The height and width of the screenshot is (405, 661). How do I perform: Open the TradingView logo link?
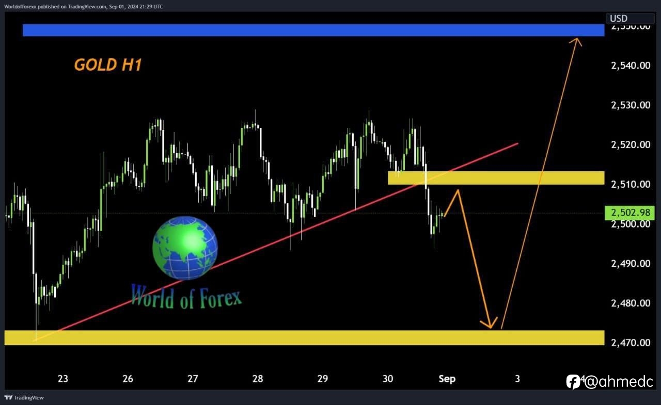pos(24,397)
